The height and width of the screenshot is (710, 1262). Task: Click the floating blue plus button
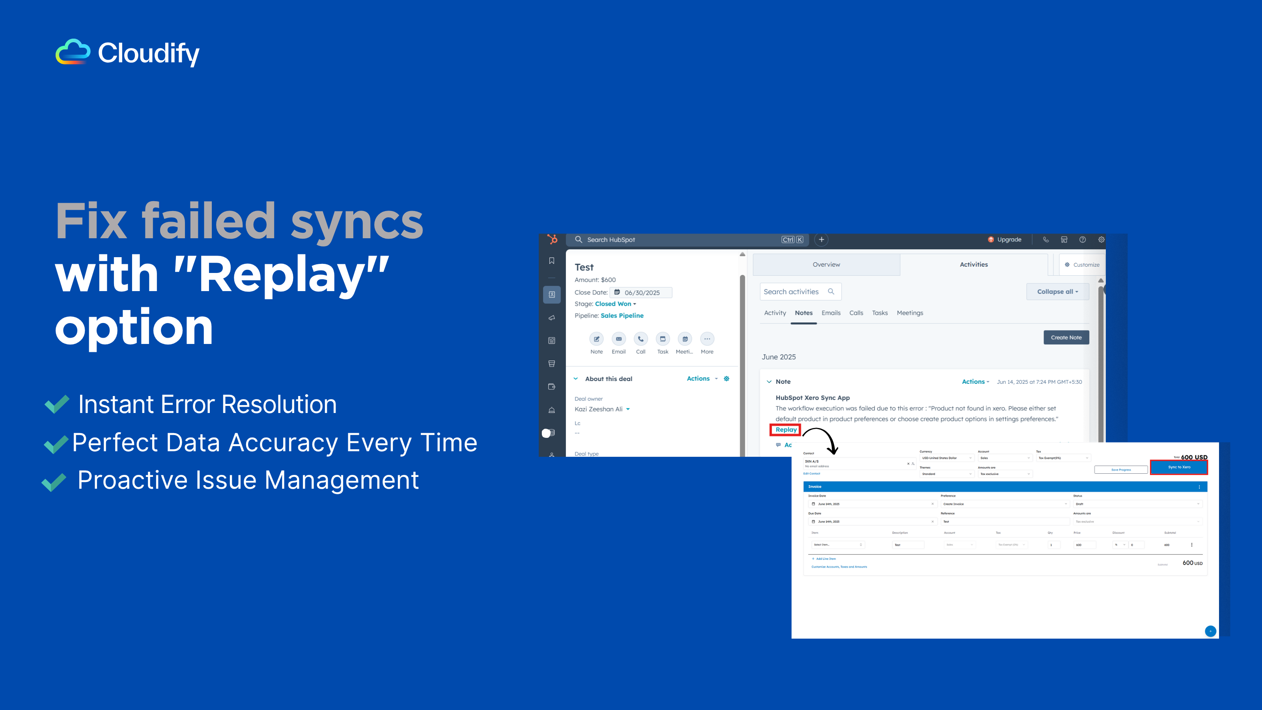pos(1210,631)
